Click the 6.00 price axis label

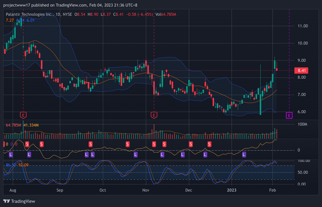[x=302, y=112]
